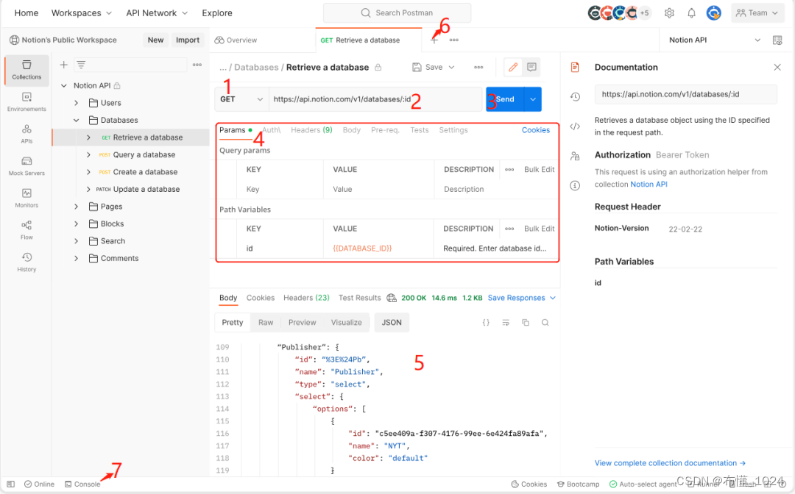Open the Send button dropdown arrow

(533, 99)
